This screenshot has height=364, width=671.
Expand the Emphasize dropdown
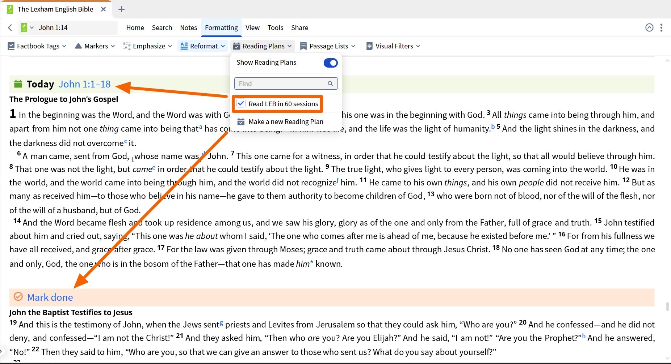tap(170, 46)
